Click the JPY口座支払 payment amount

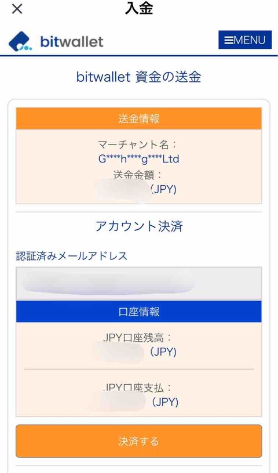point(135,402)
